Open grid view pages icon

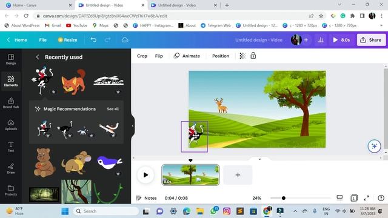354,198
